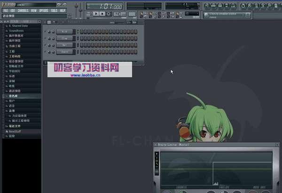
Task: Open the playlist view shortcut icon
Action: click(207, 6)
